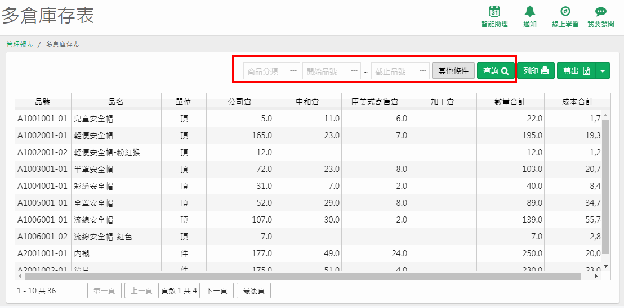Expand the 轉出 dropdown arrow
624x308 pixels.
pyautogui.click(x=603, y=71)
